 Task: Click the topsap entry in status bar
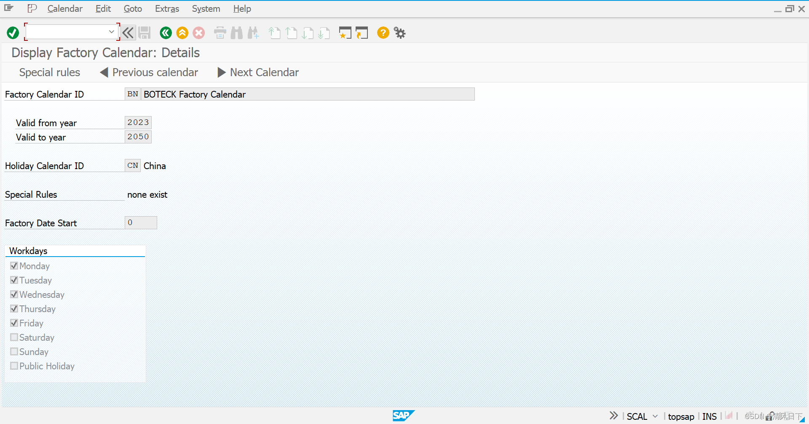pyautogui.click(x=681, y=416)
